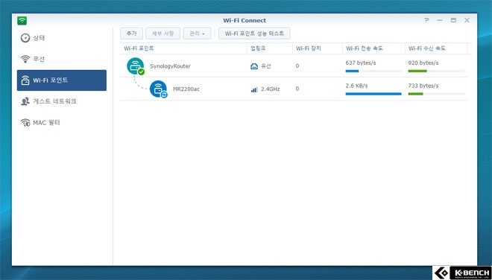
Task: Maximize the Wi-Fi Connect window
Action: click(453, 20)
